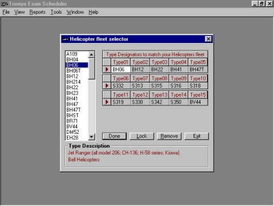Select the red row arrow beside S332 cell

click(107, 86)
